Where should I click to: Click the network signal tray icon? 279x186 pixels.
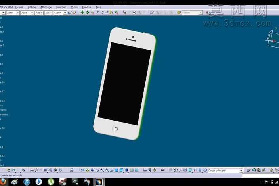point(277,182)
